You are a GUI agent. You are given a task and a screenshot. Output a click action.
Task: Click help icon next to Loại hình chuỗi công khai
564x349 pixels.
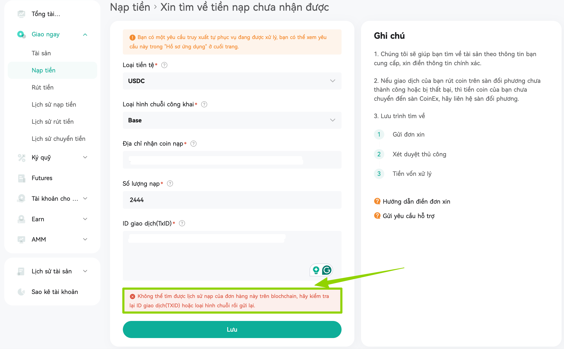204,104
